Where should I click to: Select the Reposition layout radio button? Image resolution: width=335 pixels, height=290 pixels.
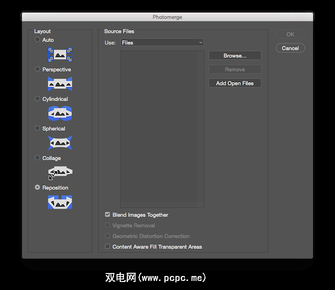(x=37, y=187)
